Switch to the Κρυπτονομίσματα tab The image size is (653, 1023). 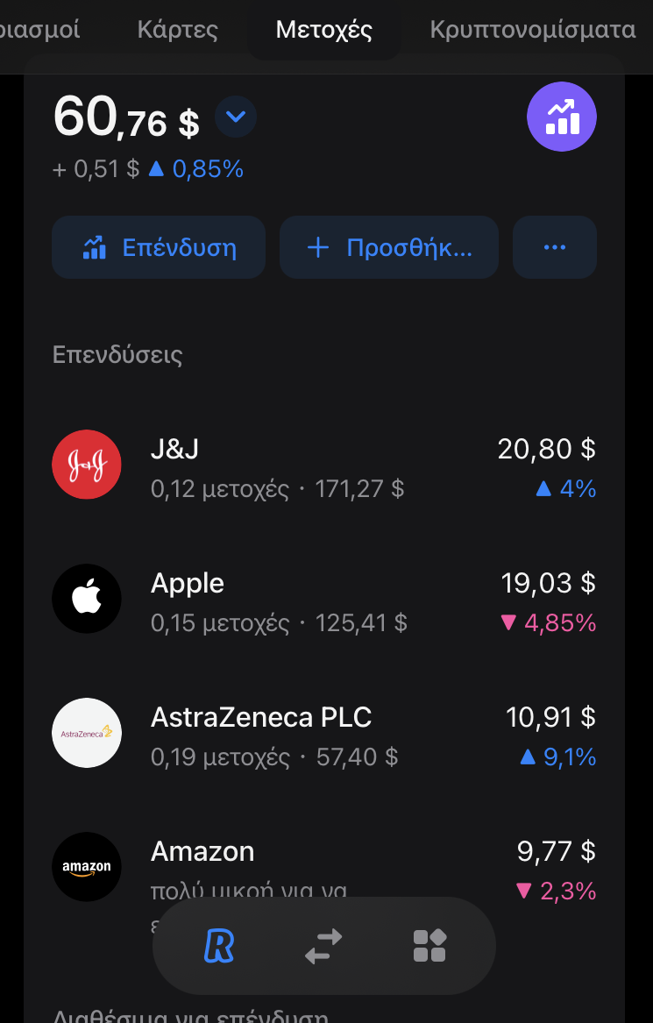tap(532, 30)
